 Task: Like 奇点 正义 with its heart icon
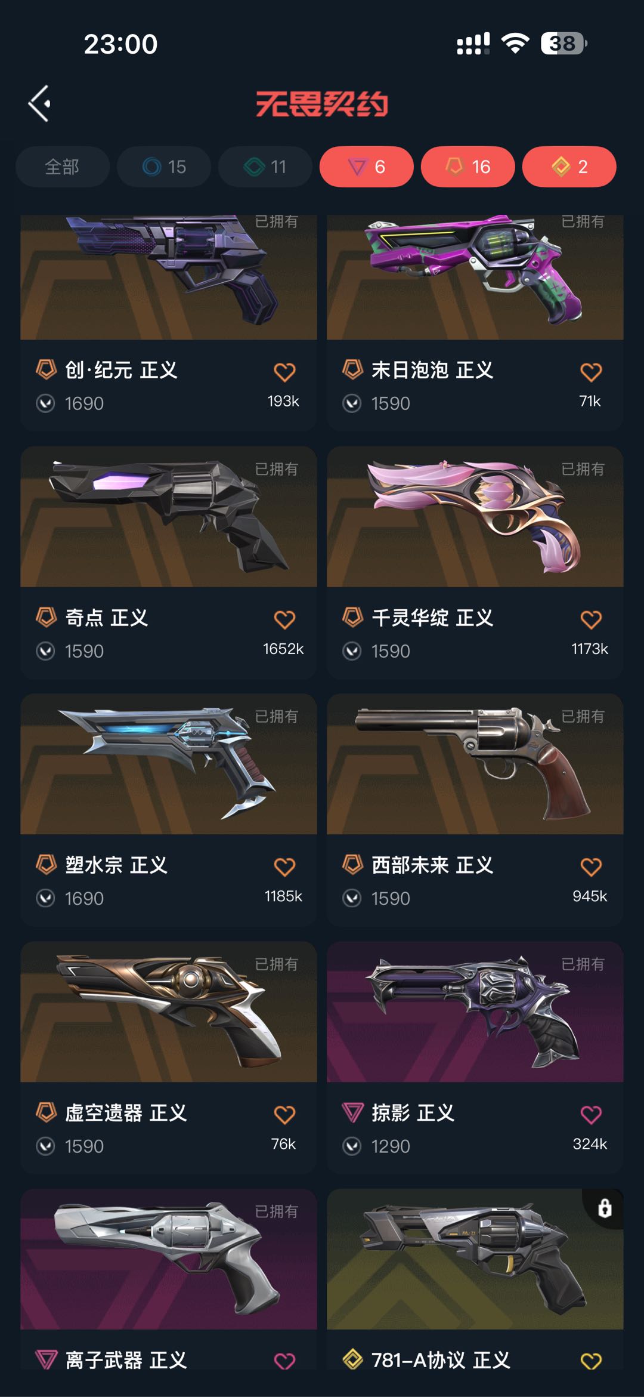pos(284,620)
